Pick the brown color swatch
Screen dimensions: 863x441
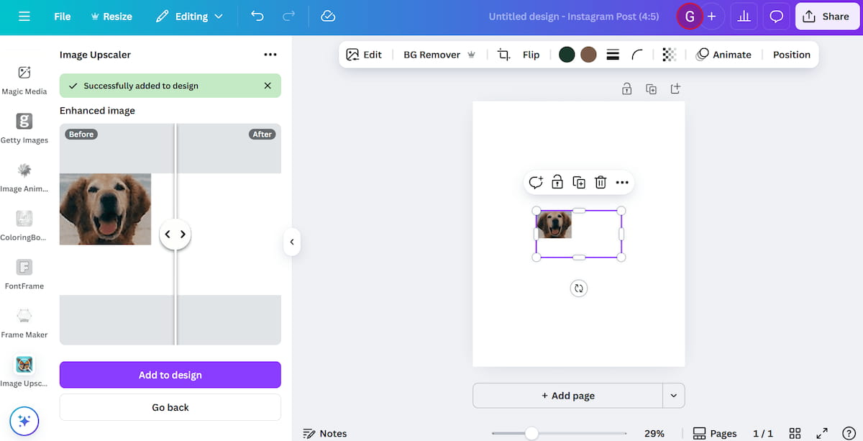coord(588,55)
